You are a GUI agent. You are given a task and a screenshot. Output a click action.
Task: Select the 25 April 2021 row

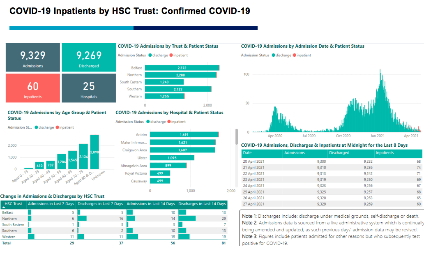pos(332,192)
